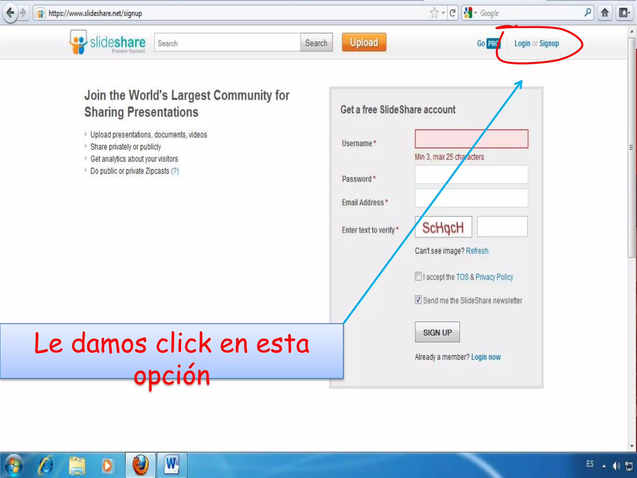The height and width of the screenshot is (478, 637).
Task: Click the scrollbar up arrow
Action: point(632,32)
